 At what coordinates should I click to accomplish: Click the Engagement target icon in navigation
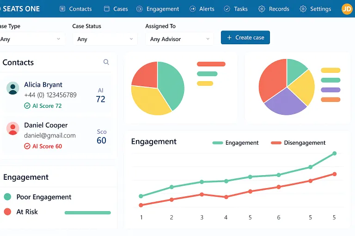tap(140, 9)
